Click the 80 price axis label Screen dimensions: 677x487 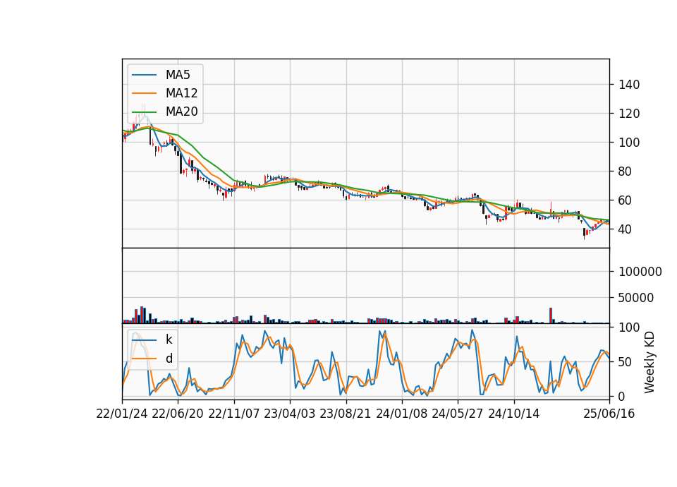point(626,172)
